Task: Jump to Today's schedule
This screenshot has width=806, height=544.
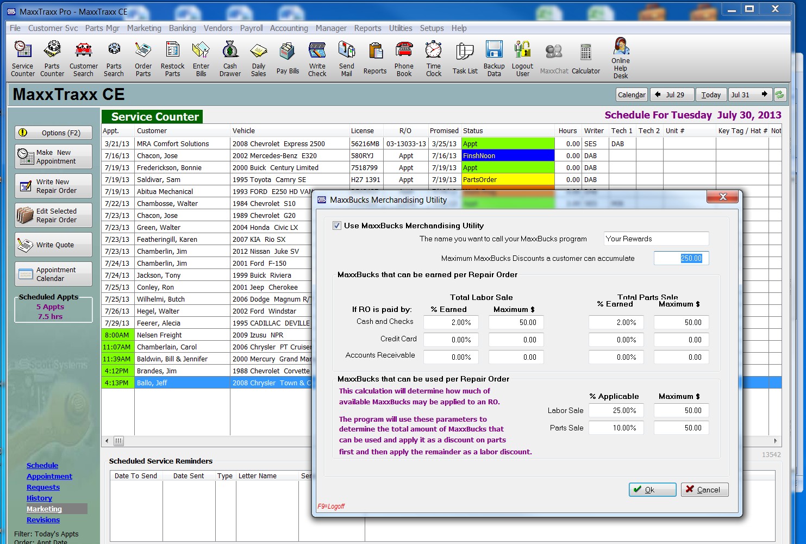Action: (711, 95)
